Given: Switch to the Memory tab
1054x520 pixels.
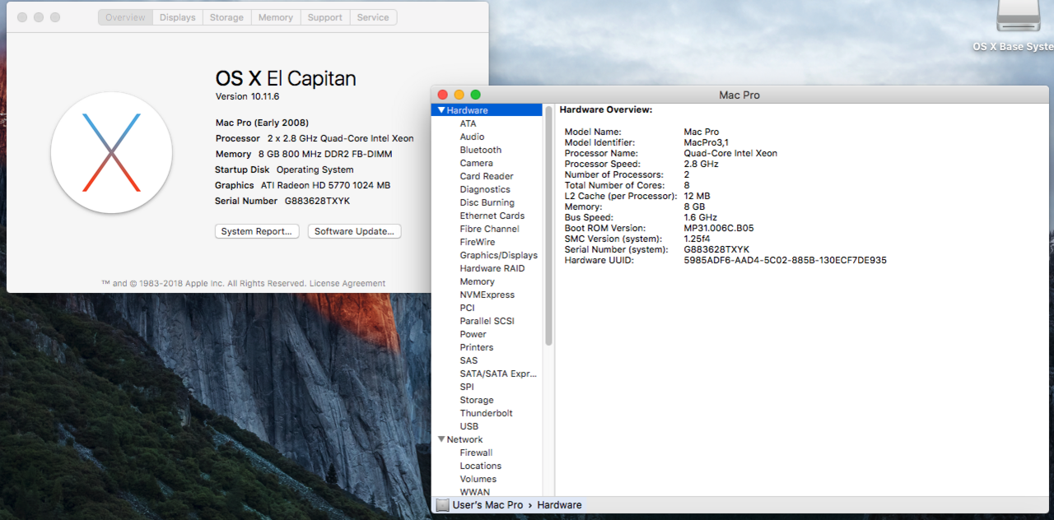Looking at the screenshot, I should tap(275, 17).
